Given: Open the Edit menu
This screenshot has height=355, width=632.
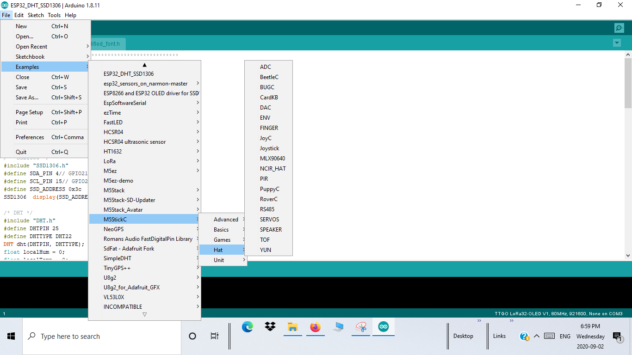Looking at the screenshot, I should click(19, 15).
